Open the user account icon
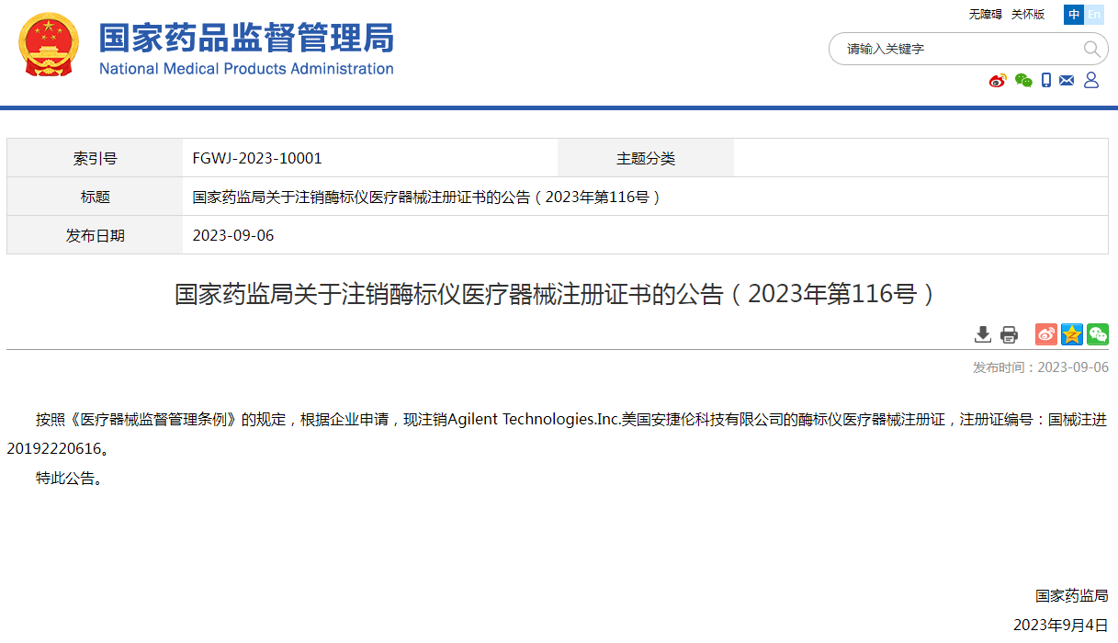The width and height of the screenshot is (1118, 643). 1091,81
